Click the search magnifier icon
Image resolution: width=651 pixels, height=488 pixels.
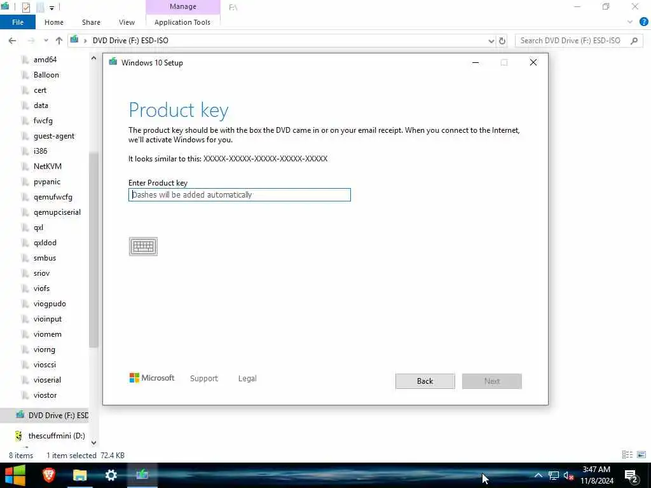(x=634, y=41)
